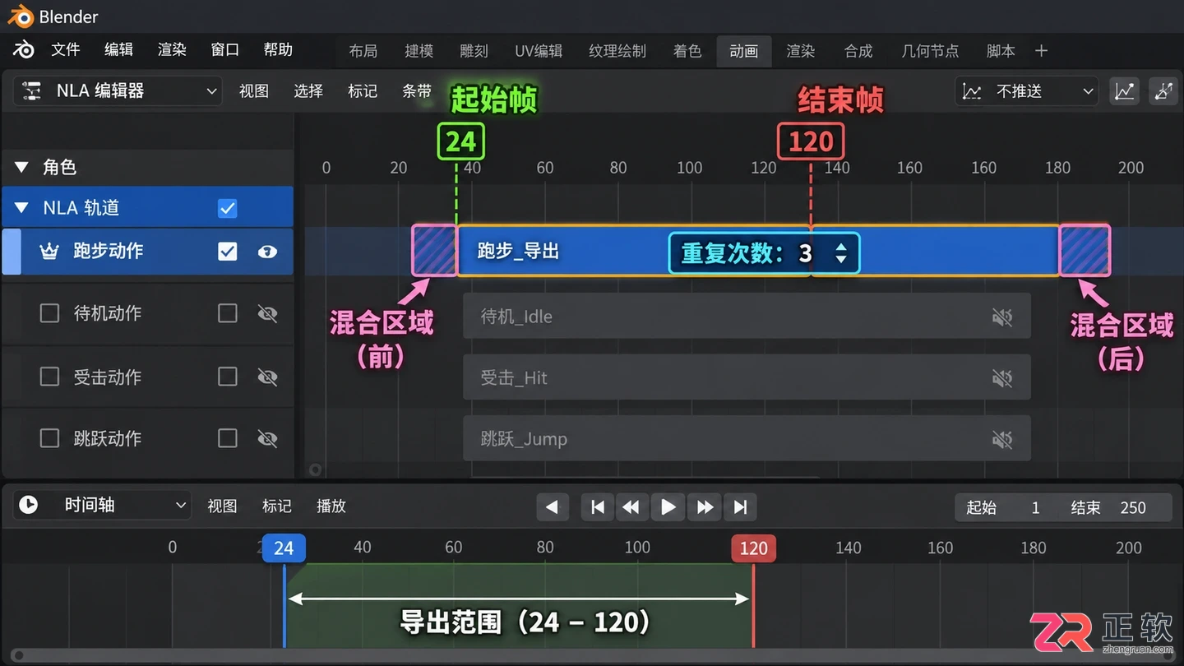Screen dimensions: 1184x666
Task: Switch to the UV编辑 workspace tab
Action: [x=539, y=51]
